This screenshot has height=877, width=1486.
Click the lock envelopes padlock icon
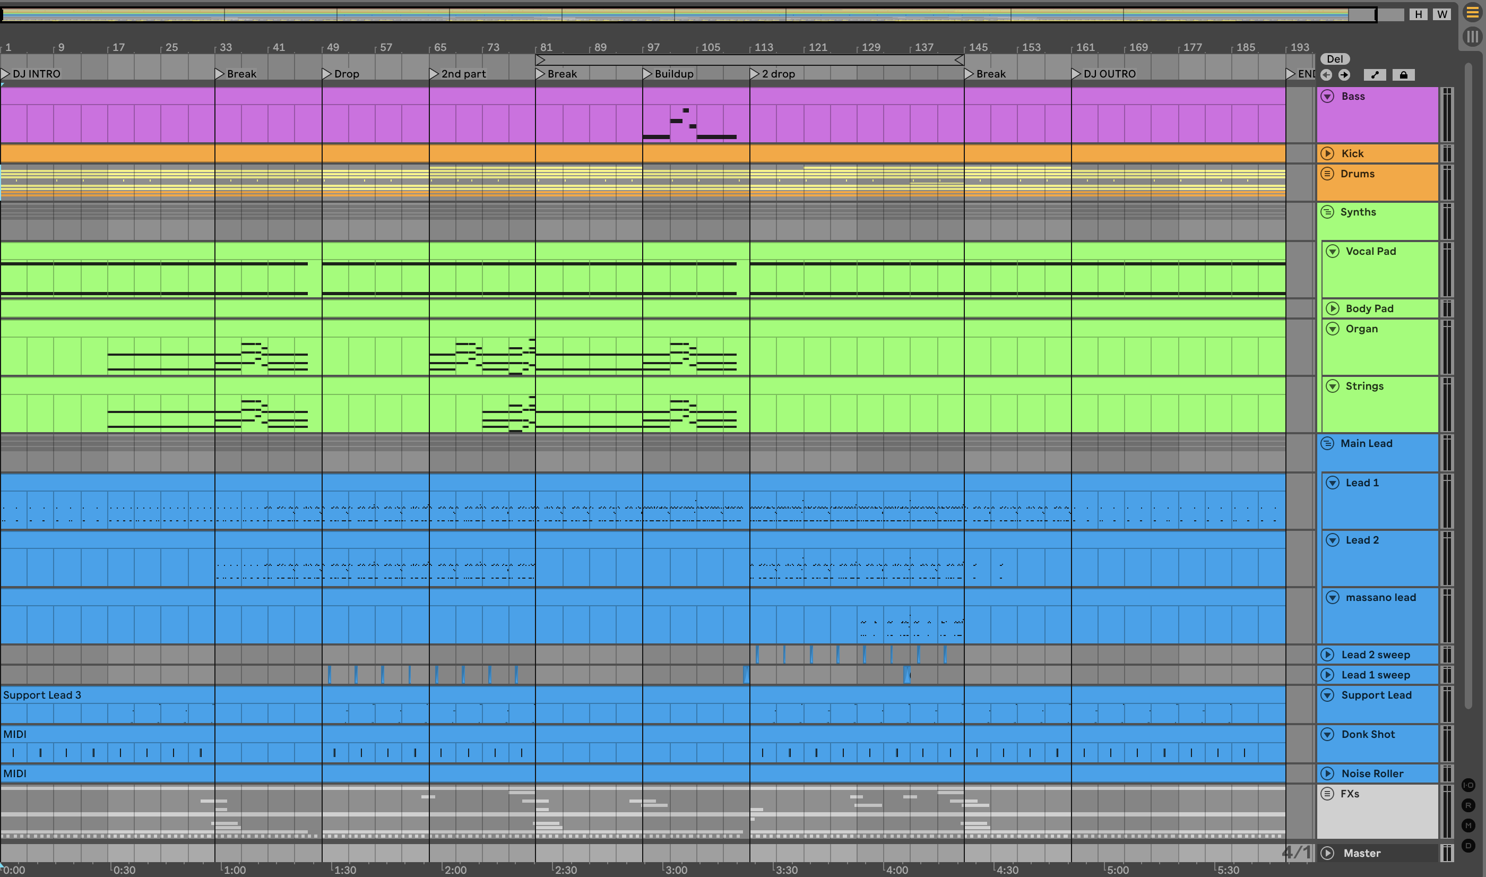click(x=1403, y=75)
